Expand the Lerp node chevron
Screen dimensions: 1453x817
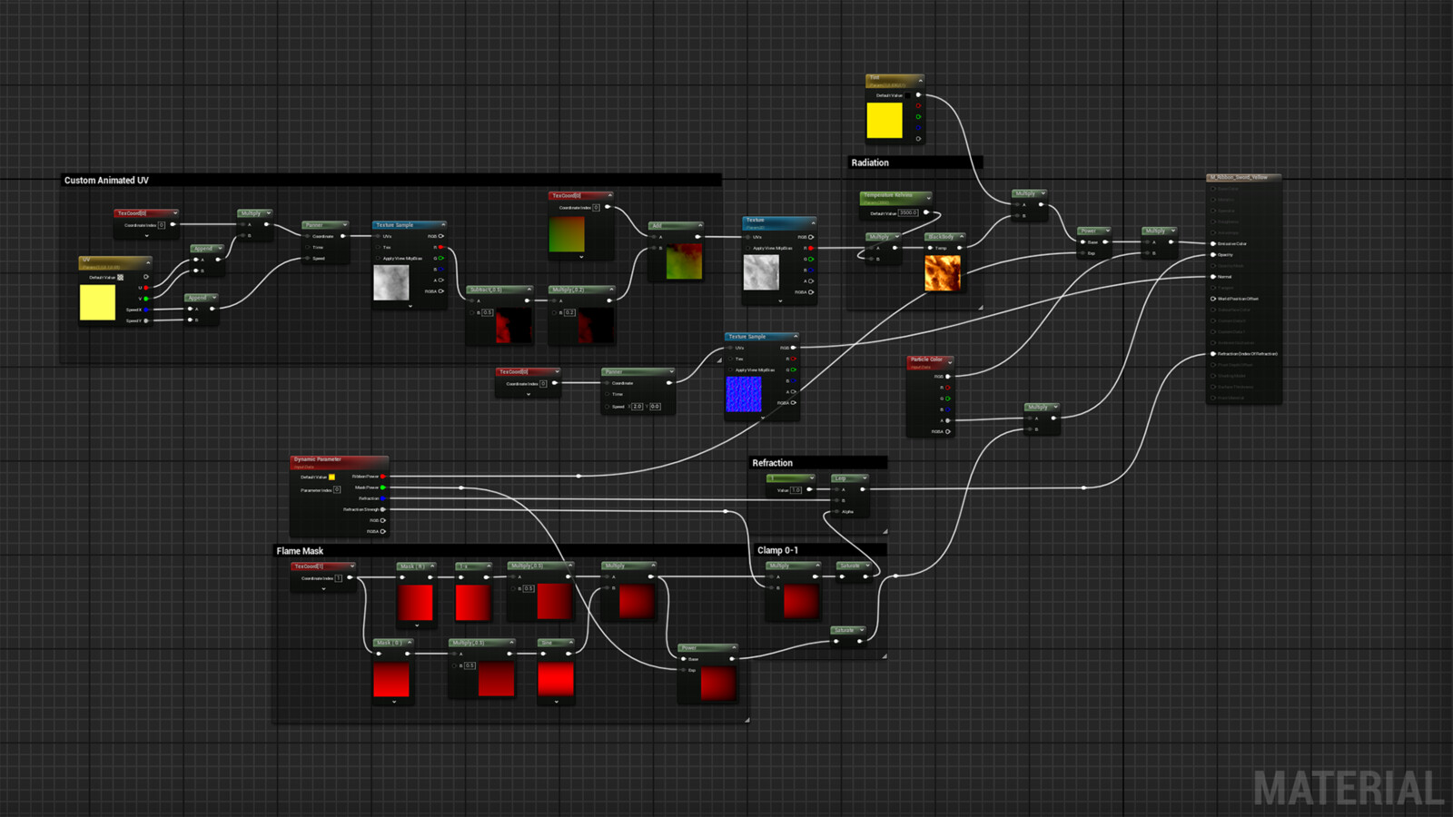pos(864,477)
